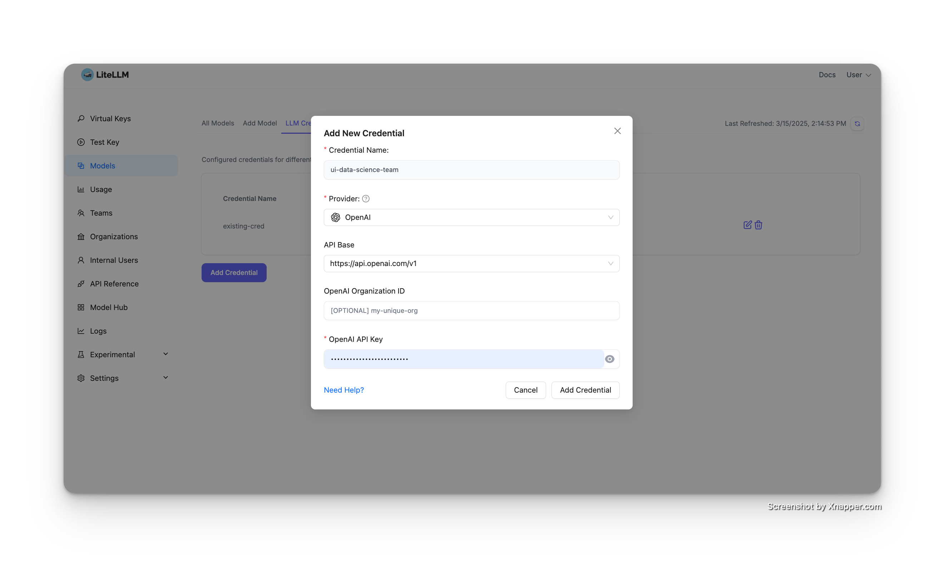Click the trash delete icon for existing-cred
The height and width of the screenshot is (575, 945).
pyautogui.click(x=758, y=225)
